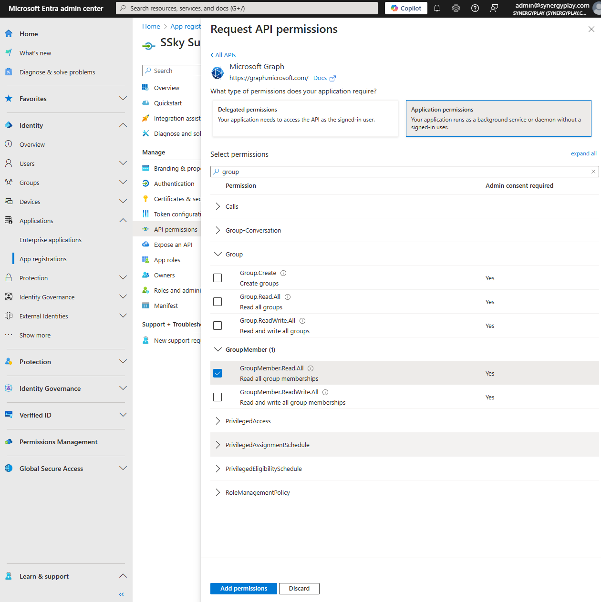Viewport: 601px width, 602px height.
Task: Go back via All APIs link
Action: click(x=223, y=55)
